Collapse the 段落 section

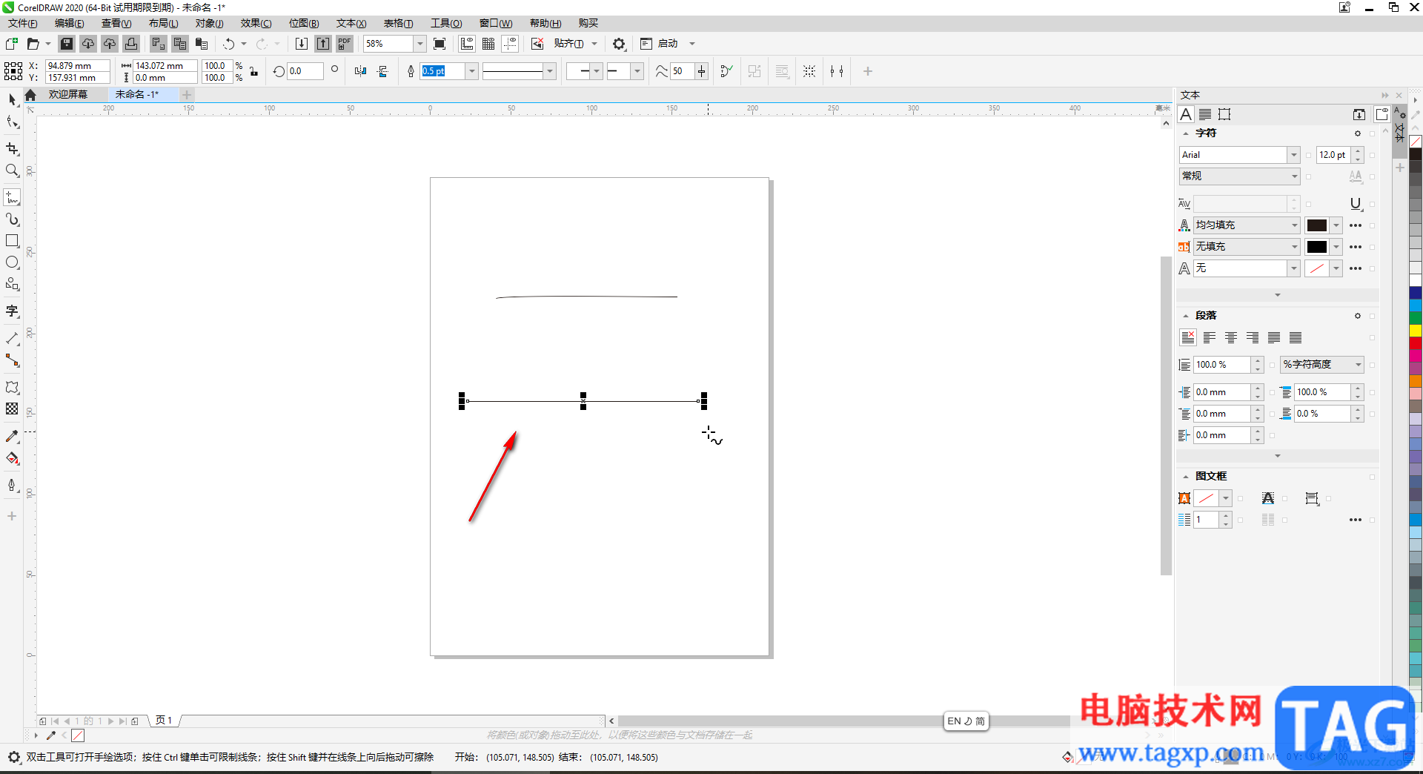click(1186, 316)
